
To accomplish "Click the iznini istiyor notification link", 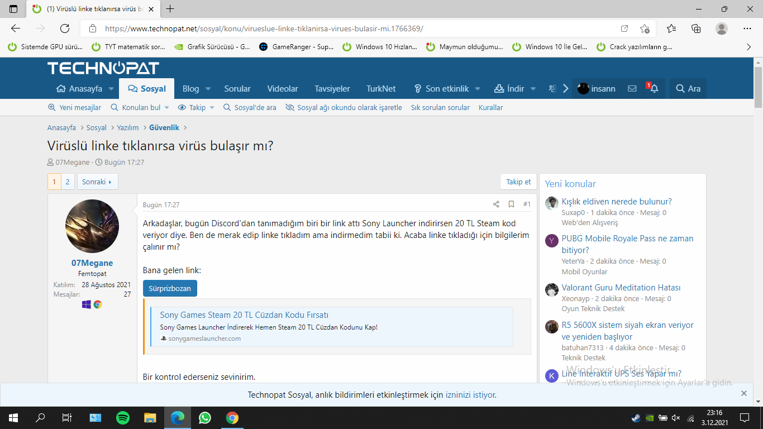I will [470, 395].
